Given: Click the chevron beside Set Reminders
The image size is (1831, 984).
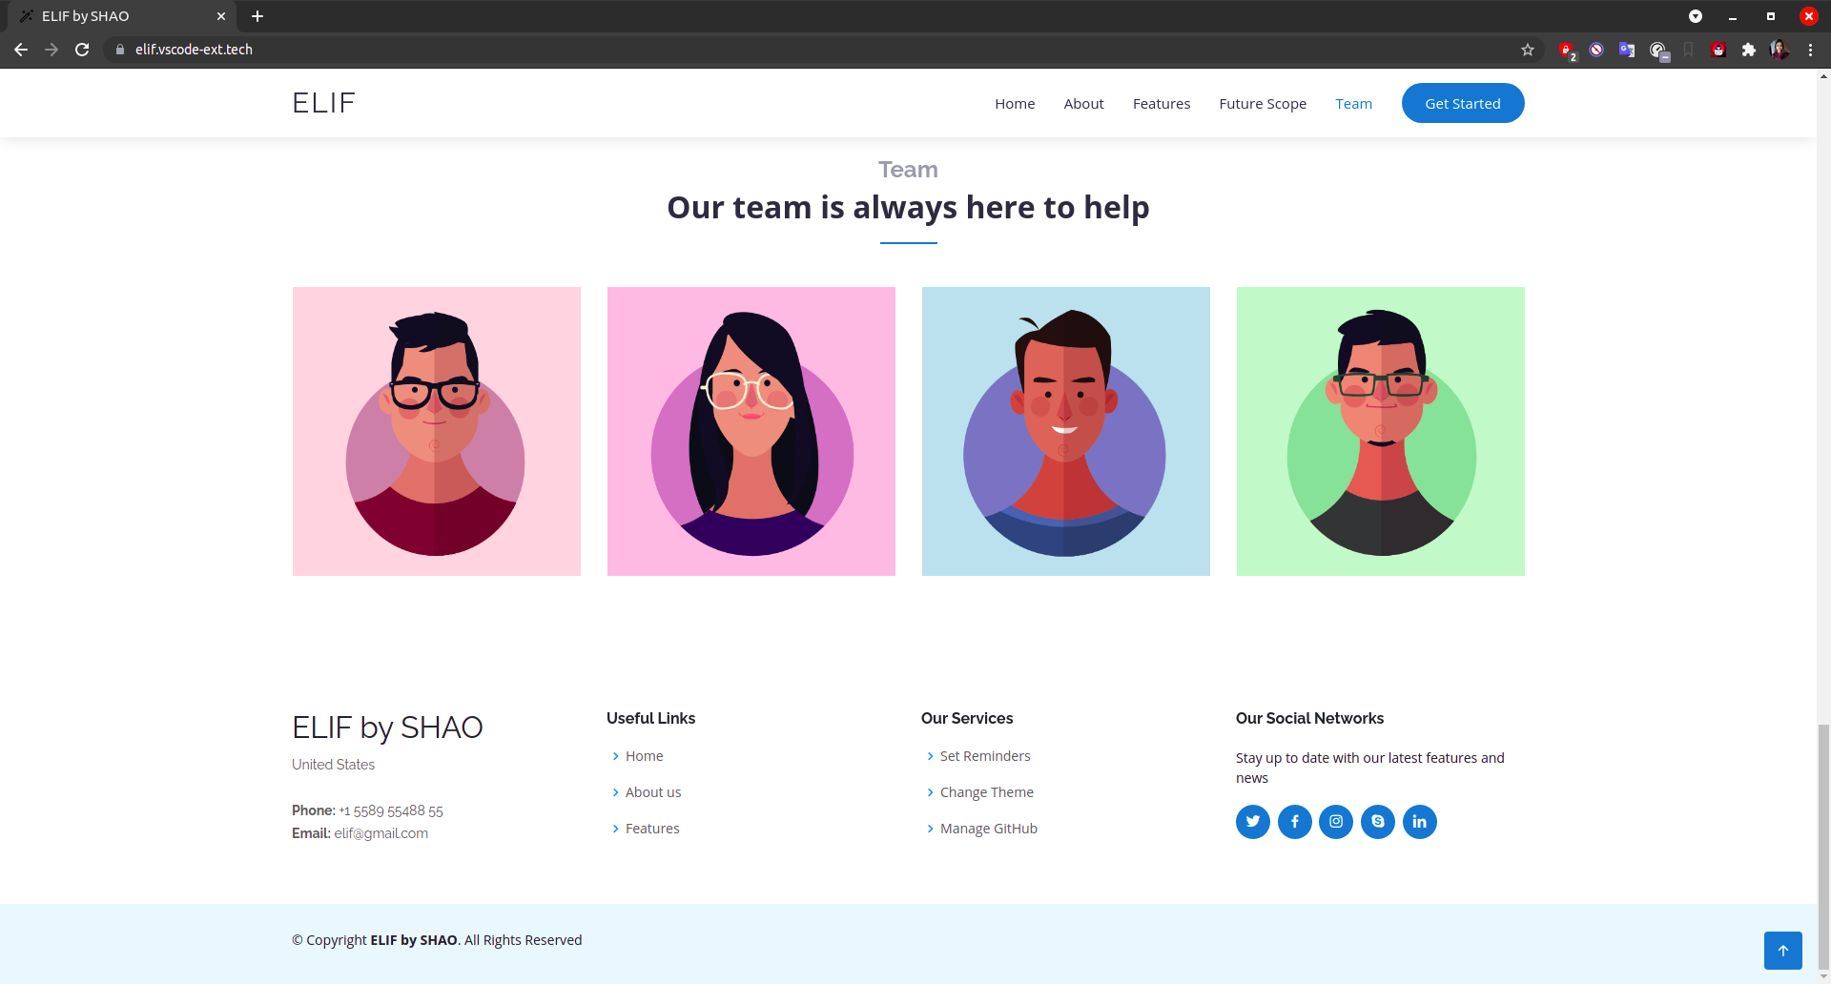Looking at the screenshot, I should pos(931,756).
